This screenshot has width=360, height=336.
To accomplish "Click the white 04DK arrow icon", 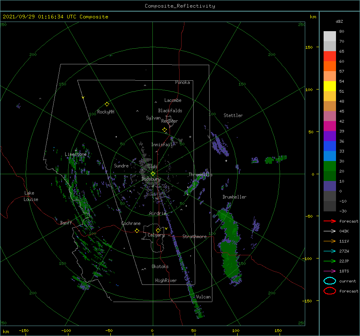I will (330, 231).
